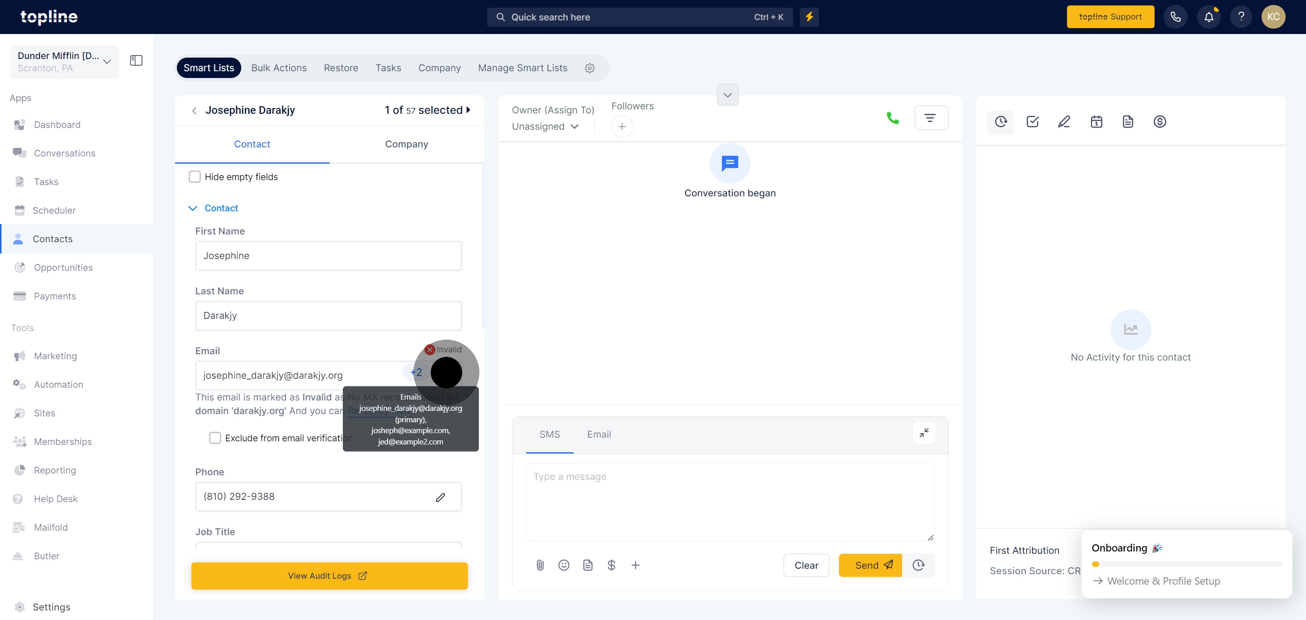The width and height of the screenshot is (1306, 620).
Task: Toggle the sidebar collapse panel icon
Action: pyautogui.click(x=136, y=60)
